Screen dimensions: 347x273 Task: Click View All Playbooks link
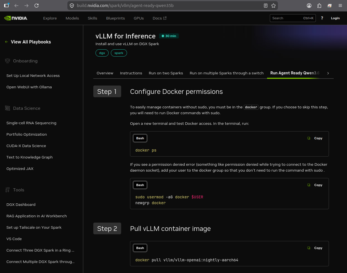pyautogui.click(x=31, y=42)
